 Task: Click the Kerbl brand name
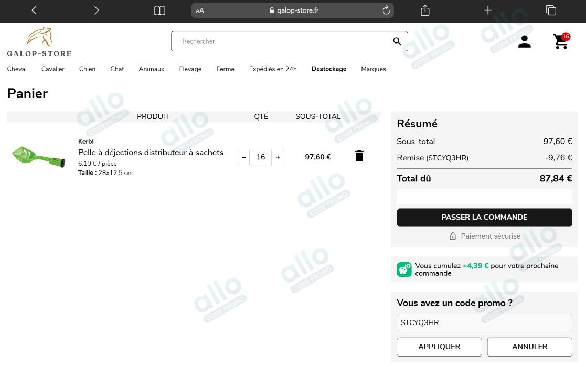[86, 141]
